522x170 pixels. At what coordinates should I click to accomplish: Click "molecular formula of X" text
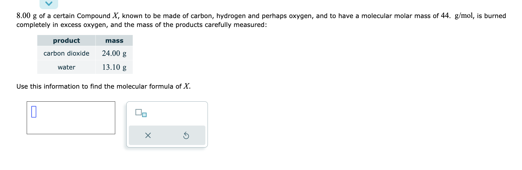point(153,86)
